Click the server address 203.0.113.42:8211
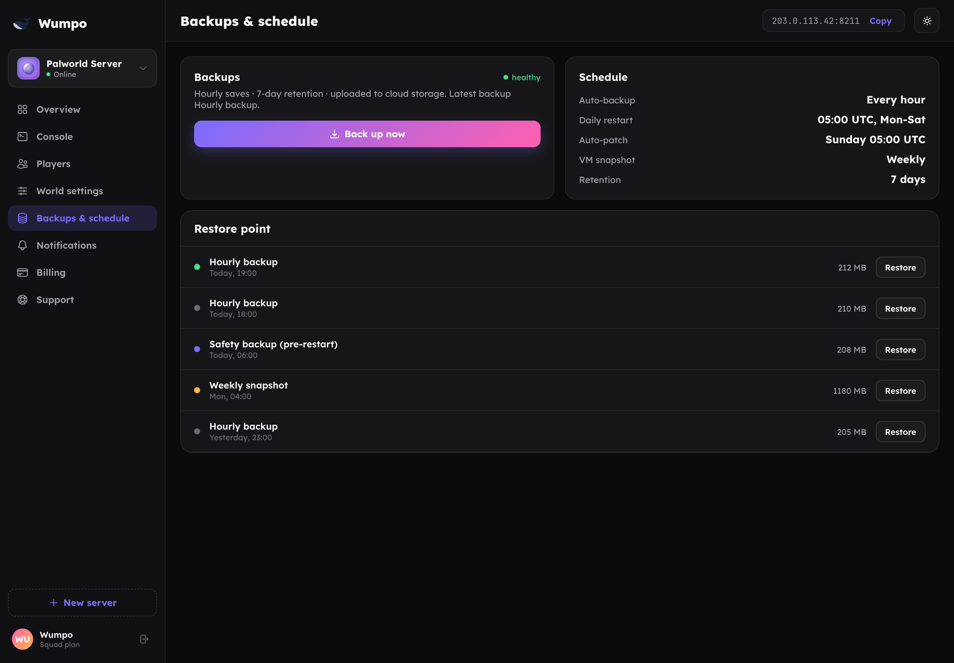Viewport: 954px width, 663px height. (815, 21)
